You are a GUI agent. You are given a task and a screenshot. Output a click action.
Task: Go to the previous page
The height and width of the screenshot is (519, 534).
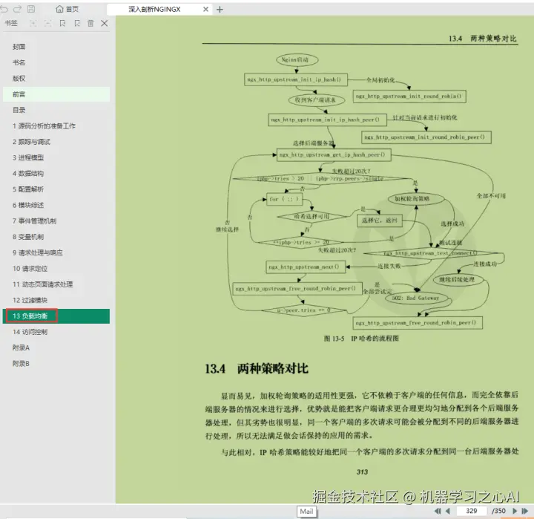coord(448,511)
